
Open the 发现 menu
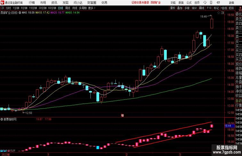point(65,3)
